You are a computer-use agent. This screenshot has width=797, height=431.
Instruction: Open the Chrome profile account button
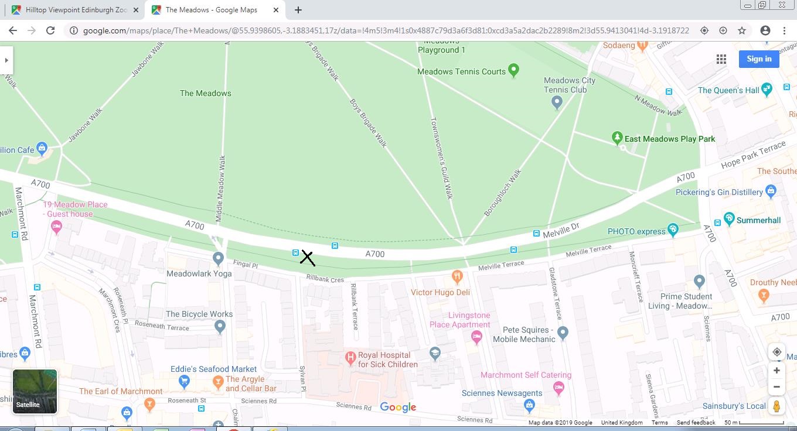pos(765,30)
